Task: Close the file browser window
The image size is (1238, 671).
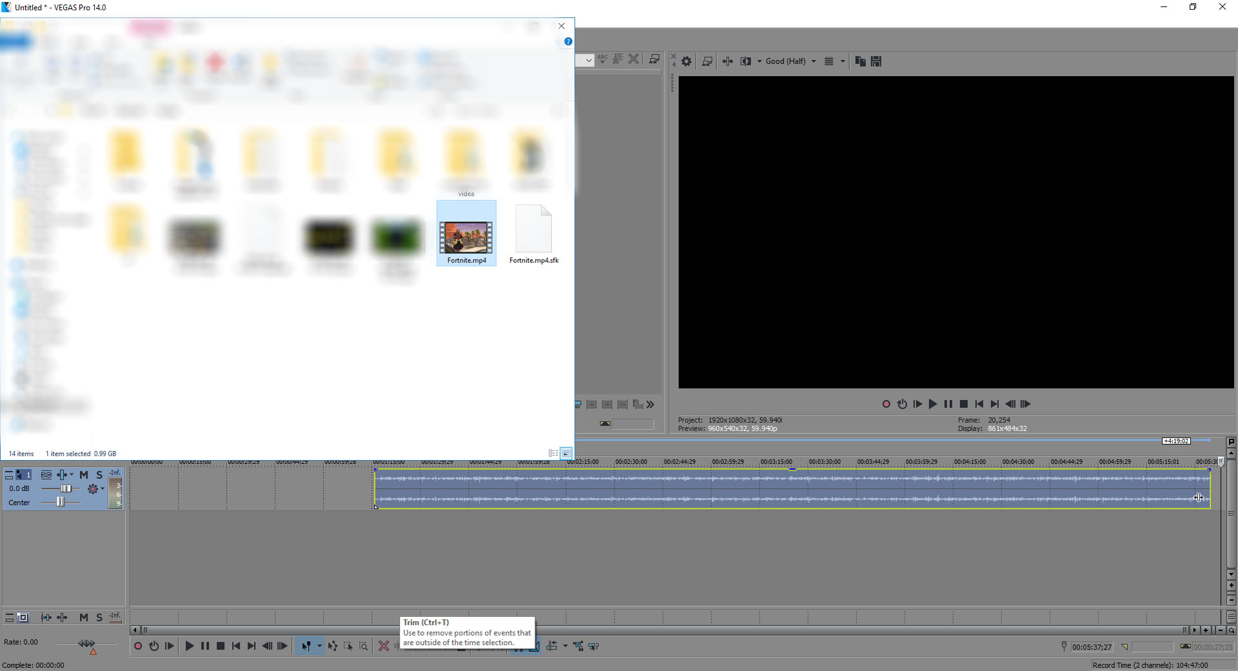Action: click(x=562, y=26)
